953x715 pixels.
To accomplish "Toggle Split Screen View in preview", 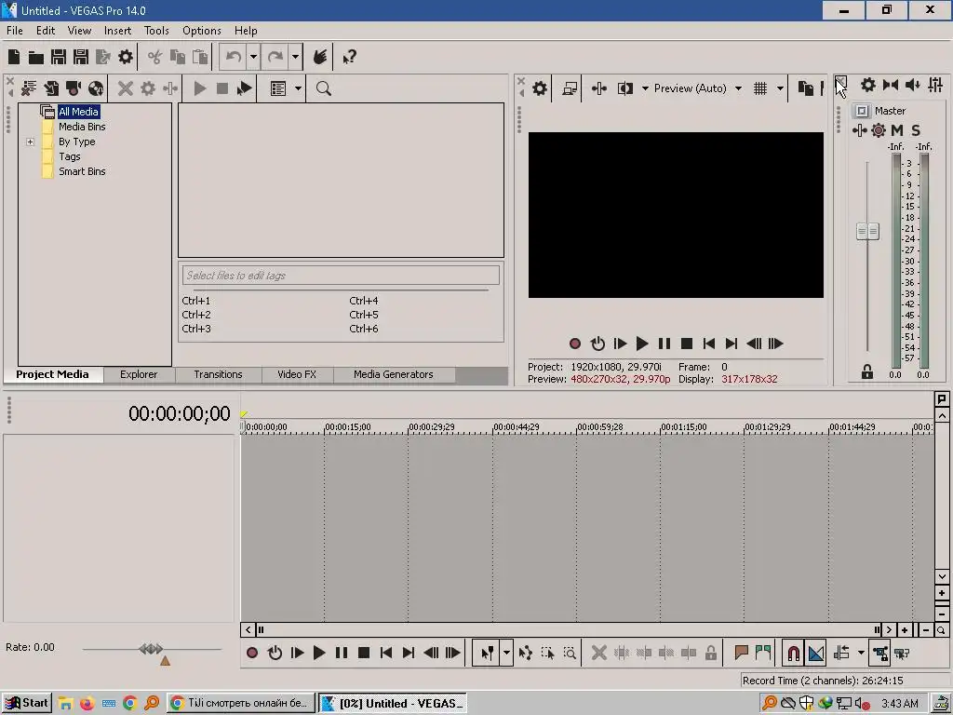I will 624,88.
